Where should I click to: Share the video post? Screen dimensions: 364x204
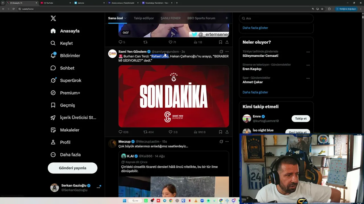tap(227, 42)
